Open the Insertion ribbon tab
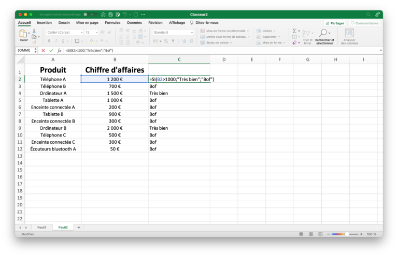Viewport: 398px width, 257px height. click(x=45, y=23)
